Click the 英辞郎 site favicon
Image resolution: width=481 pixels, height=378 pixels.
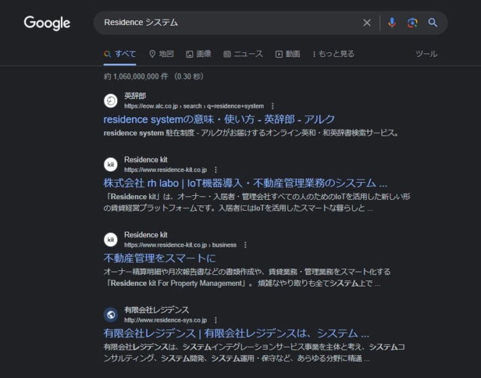(x=110, y=101)
